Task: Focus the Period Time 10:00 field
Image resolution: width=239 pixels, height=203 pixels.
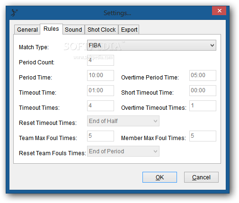Action: pyautogui.click(x=100, y=75)
